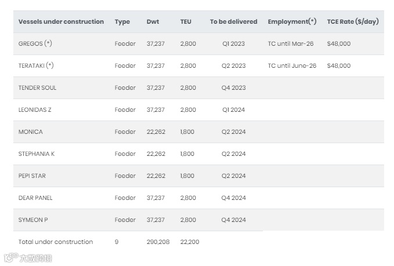Click the "TC until Mar-26" employment cell
Viewport: 394px width, 266px height.
291,44
